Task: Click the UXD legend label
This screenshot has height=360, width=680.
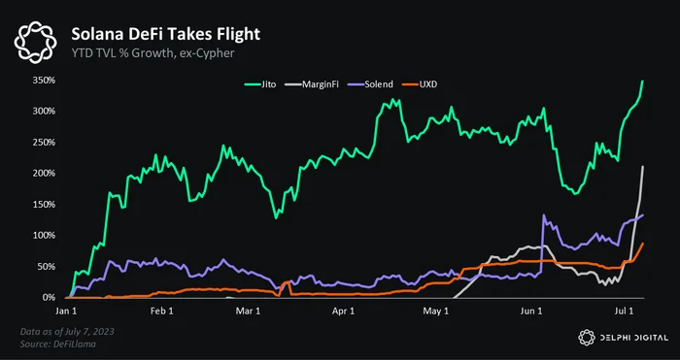Action: 429,84
